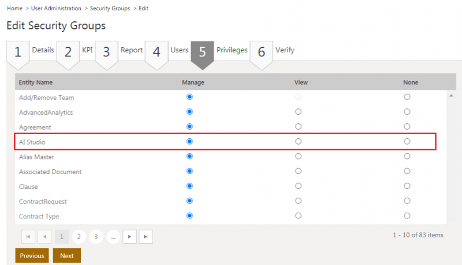462x265 pixels.
Task: Set Agreement privilege to None
Action: tap(407, 126)
